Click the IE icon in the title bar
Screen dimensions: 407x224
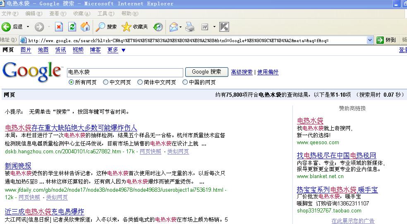[2, 3]
